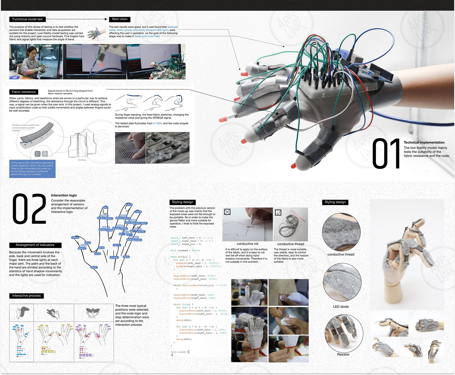
Task: Select the 'LED C13' marker
Action: (127, 219)
